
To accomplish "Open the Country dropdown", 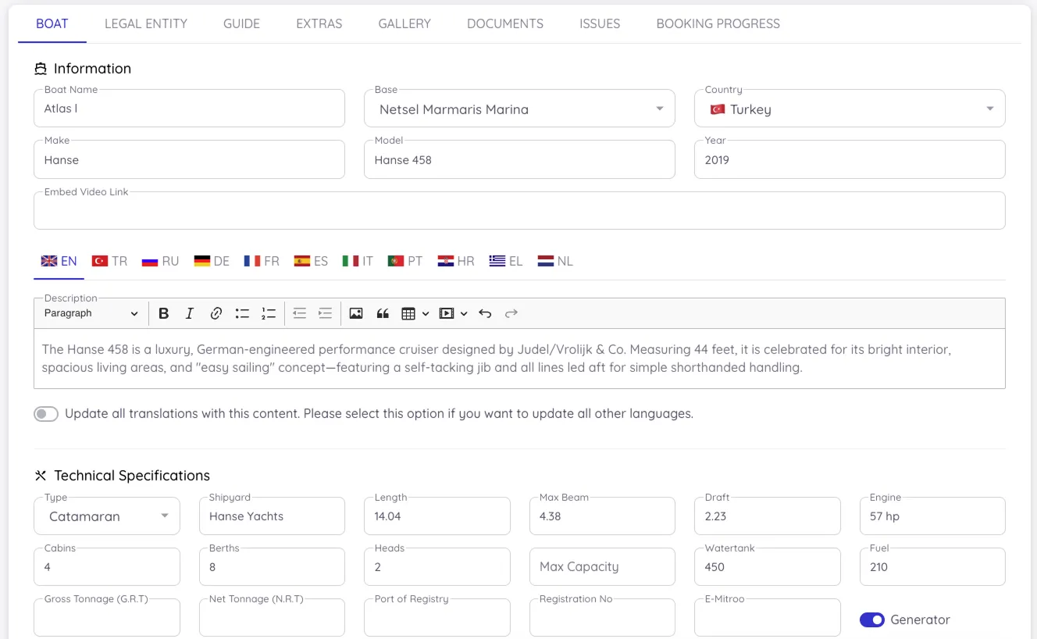I will 850,109.
